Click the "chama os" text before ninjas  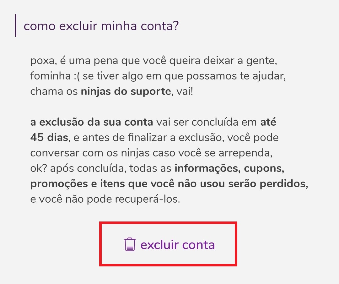click(x=54, y=91)
